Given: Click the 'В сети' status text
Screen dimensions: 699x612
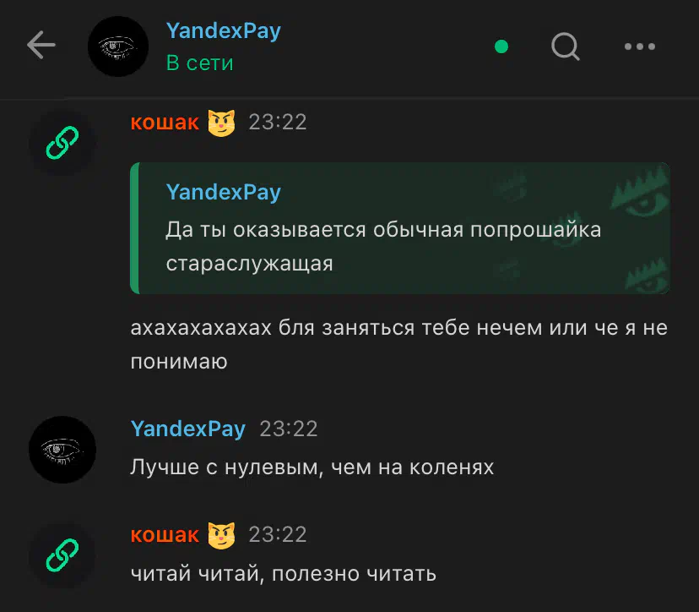Looking at the screenshot, I should pyautogui.click(x=200, y=63).
